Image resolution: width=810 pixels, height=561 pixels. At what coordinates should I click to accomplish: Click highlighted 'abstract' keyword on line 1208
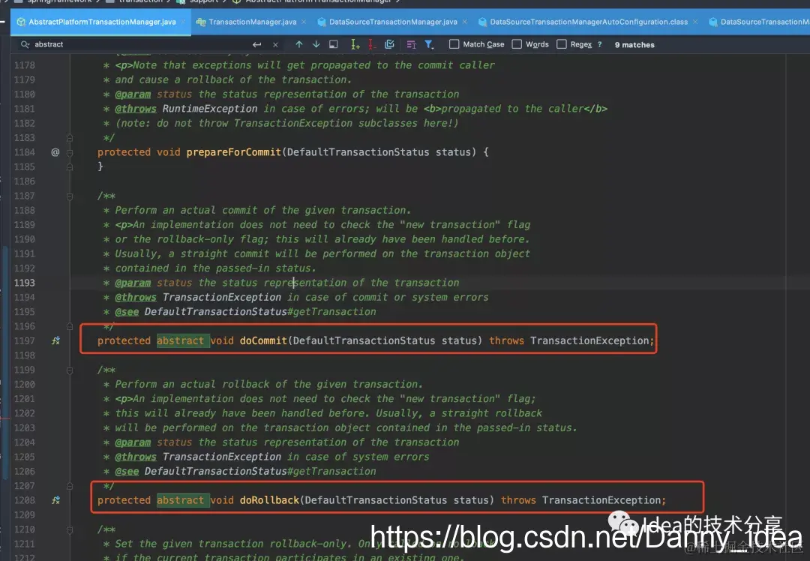(x=181, y=500)
